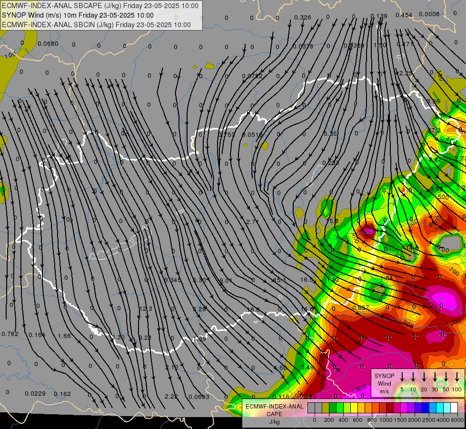Click the 5 m/s wind arrow in the legend
Screen dimensions: 466x429
coord(402,377)
